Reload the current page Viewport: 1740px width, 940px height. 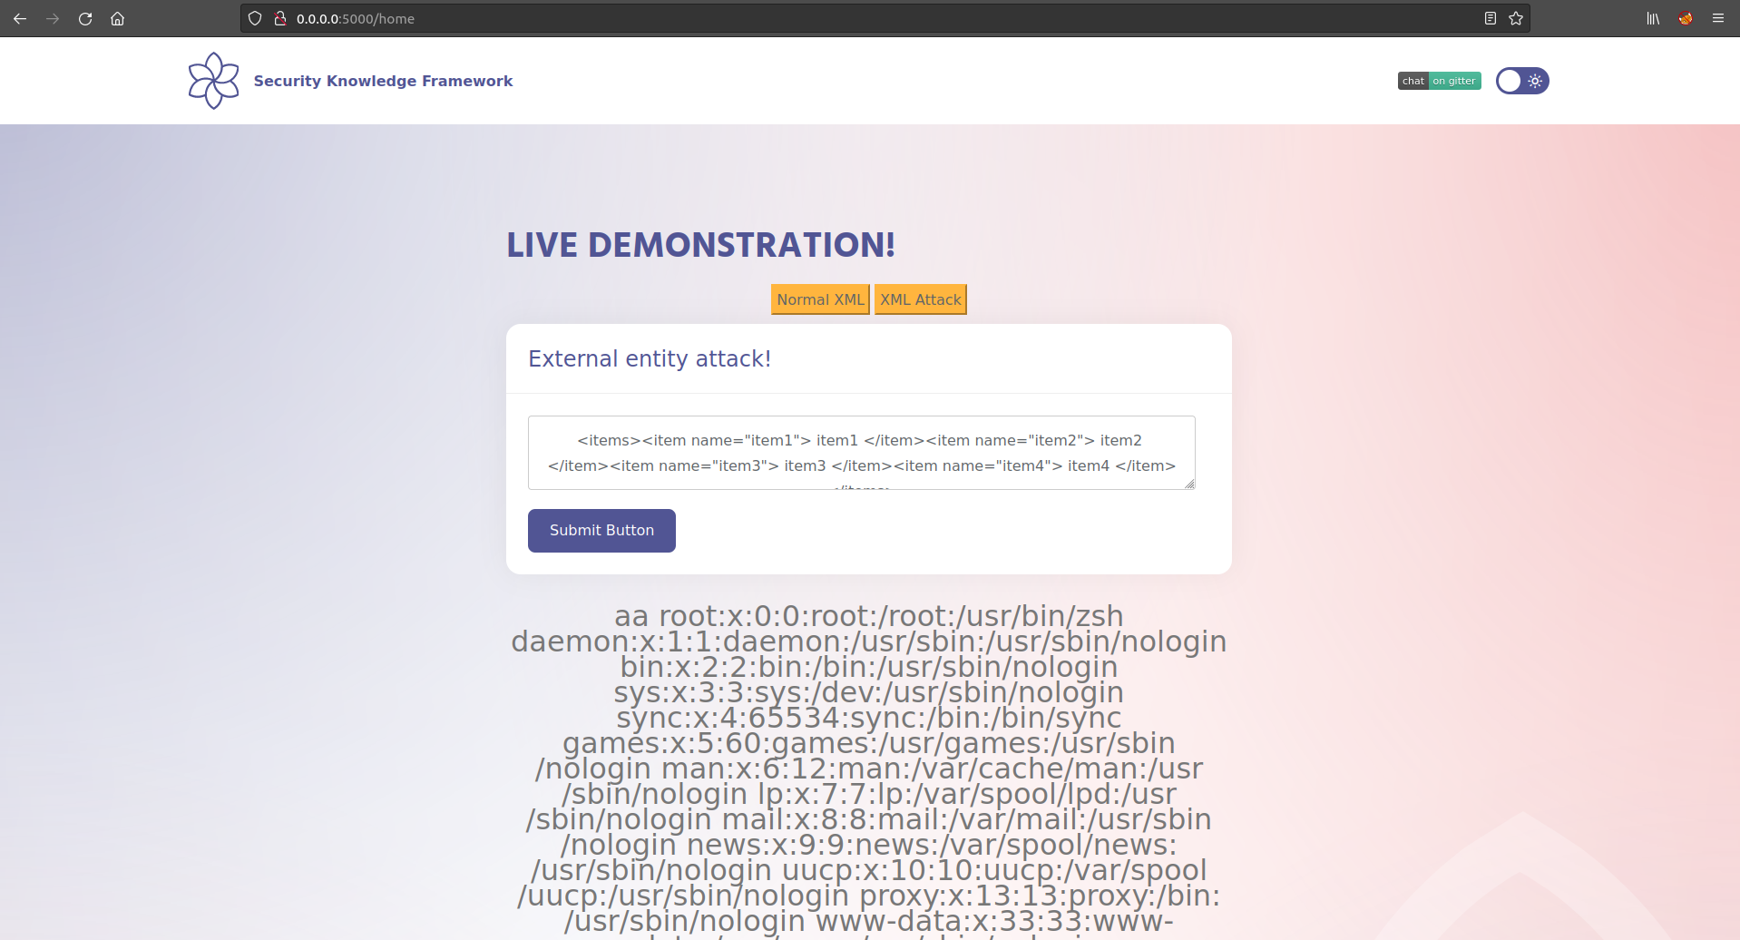pos(85,18)
